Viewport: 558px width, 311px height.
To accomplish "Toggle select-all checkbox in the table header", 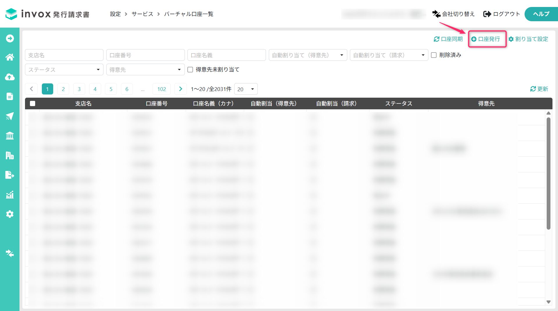I will click(33, 103).
